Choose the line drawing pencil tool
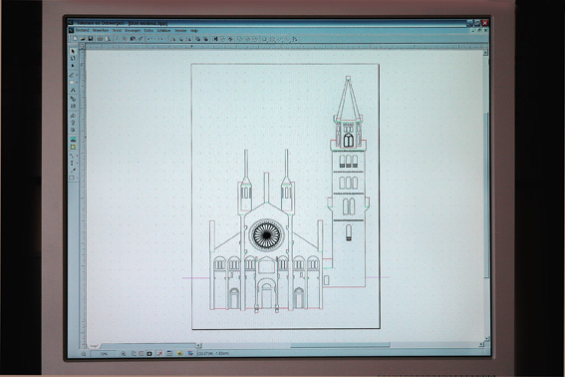Screen dimensions: 565x377 (x=72, y=75)
